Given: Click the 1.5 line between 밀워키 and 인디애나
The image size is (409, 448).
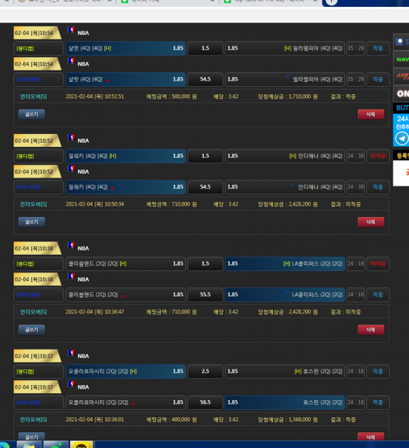Looking at the screenshot, I should click(x=205, y=156).
